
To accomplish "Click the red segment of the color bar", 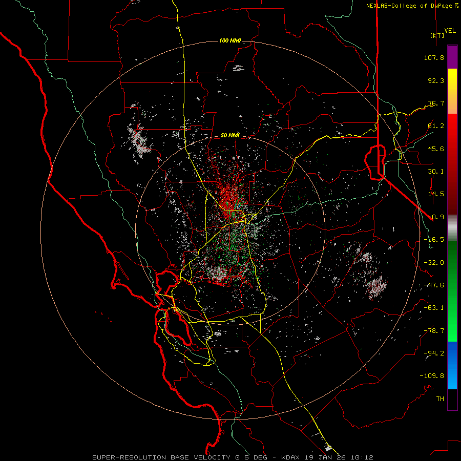I will click(x=452, y=164).
